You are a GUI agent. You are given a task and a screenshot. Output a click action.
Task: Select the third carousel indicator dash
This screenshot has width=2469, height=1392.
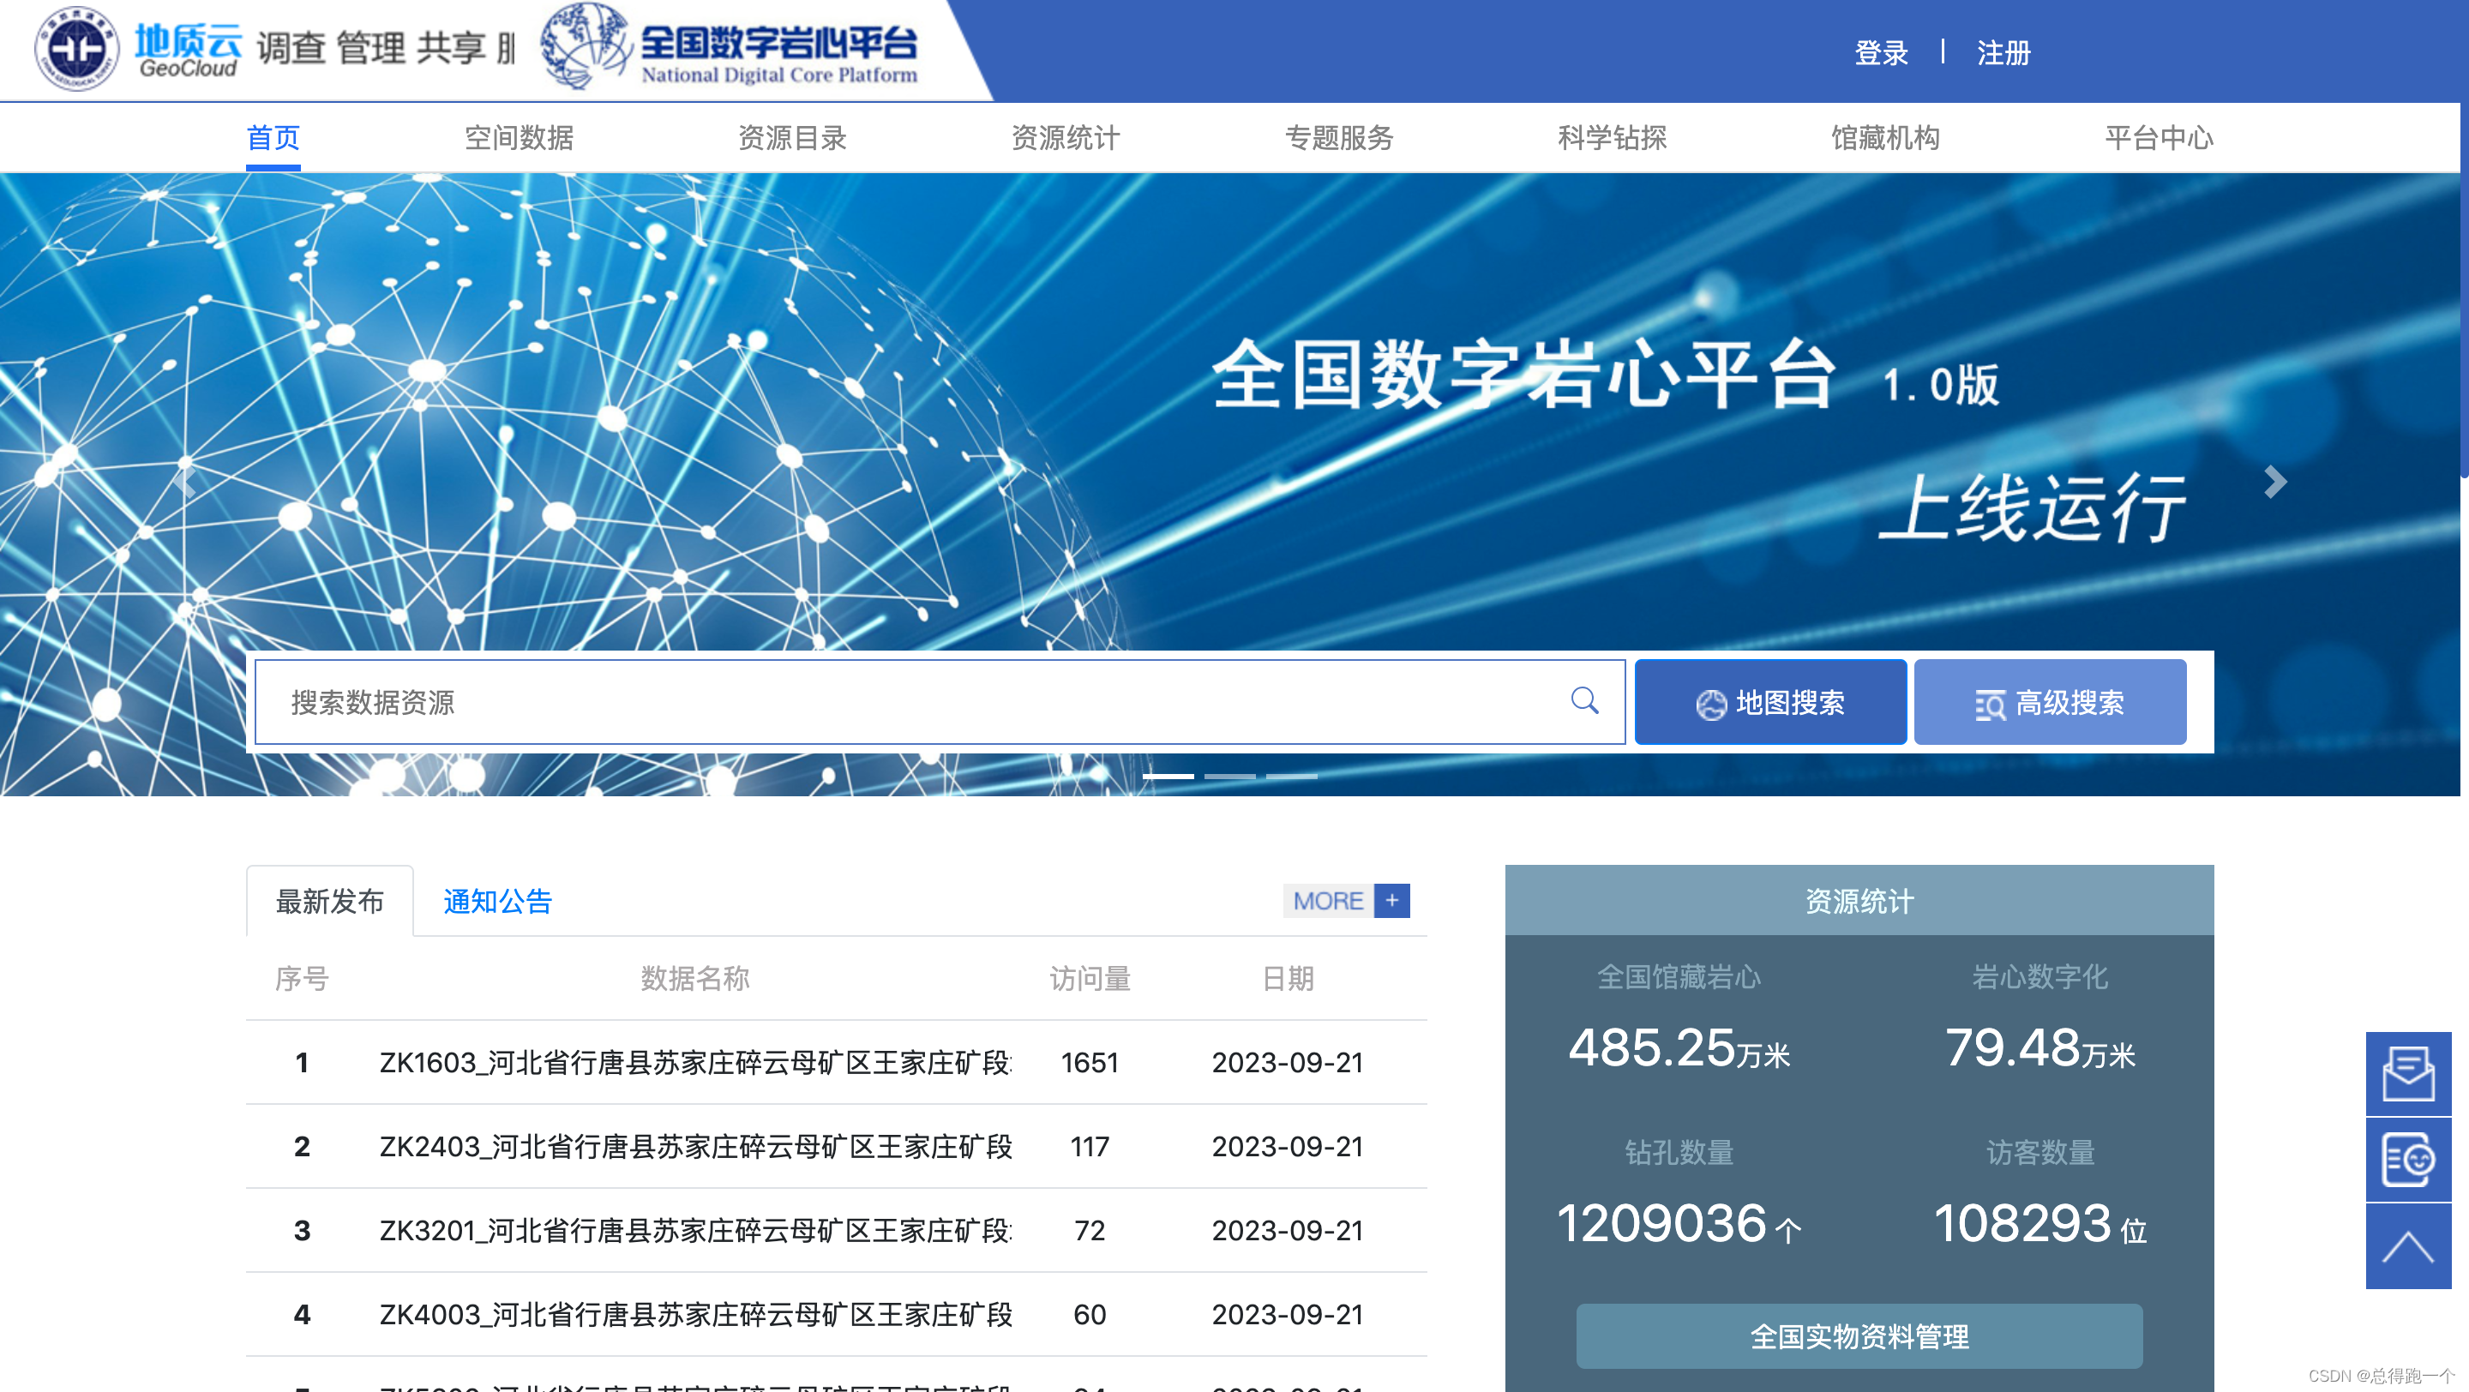click(x=1291, y=776)
